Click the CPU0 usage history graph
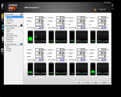The height and width of the screenshot is (97, 121). coord(40,37)
